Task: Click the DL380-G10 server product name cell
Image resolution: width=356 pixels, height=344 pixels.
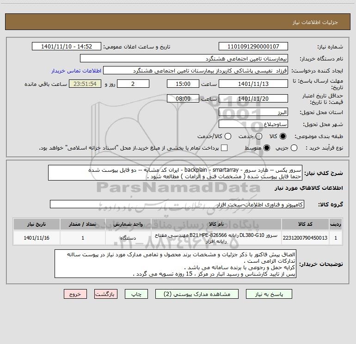Action: [216, 238]
